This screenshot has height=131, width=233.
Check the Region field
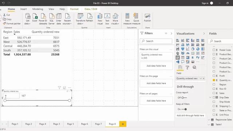click(214, 84)
